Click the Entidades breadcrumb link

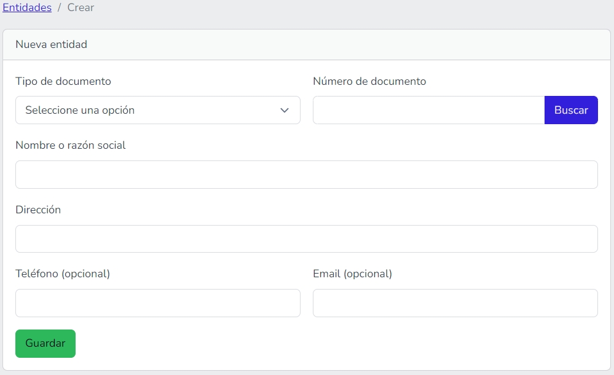(x=27, y=8)
